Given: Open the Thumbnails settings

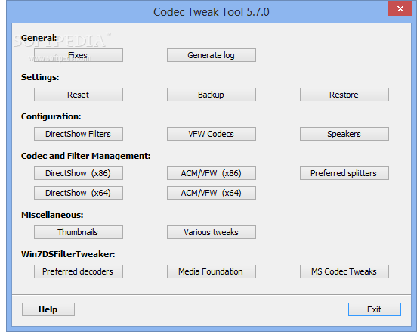Looking at the screenshot, I should click(x=79, y=232).
